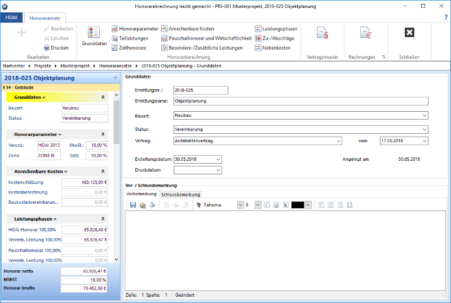Open the Bauart dropdown in the Grunddaten form
Screen dimensions: 451x303
tap(424, 115)
